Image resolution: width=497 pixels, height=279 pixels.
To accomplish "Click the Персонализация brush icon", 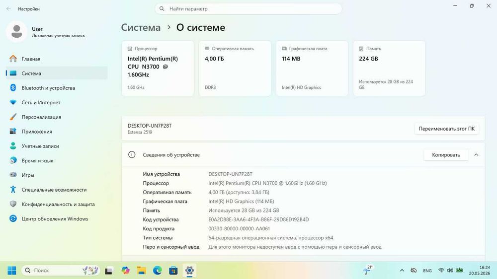I will coord(13,117).
